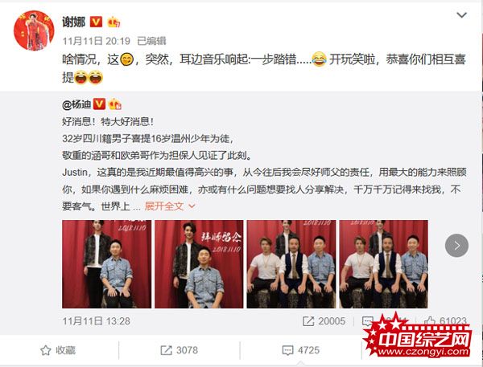Screen dimensions: 483x367
Task: View the fourth group photo thumbnail
Action: 383,264
